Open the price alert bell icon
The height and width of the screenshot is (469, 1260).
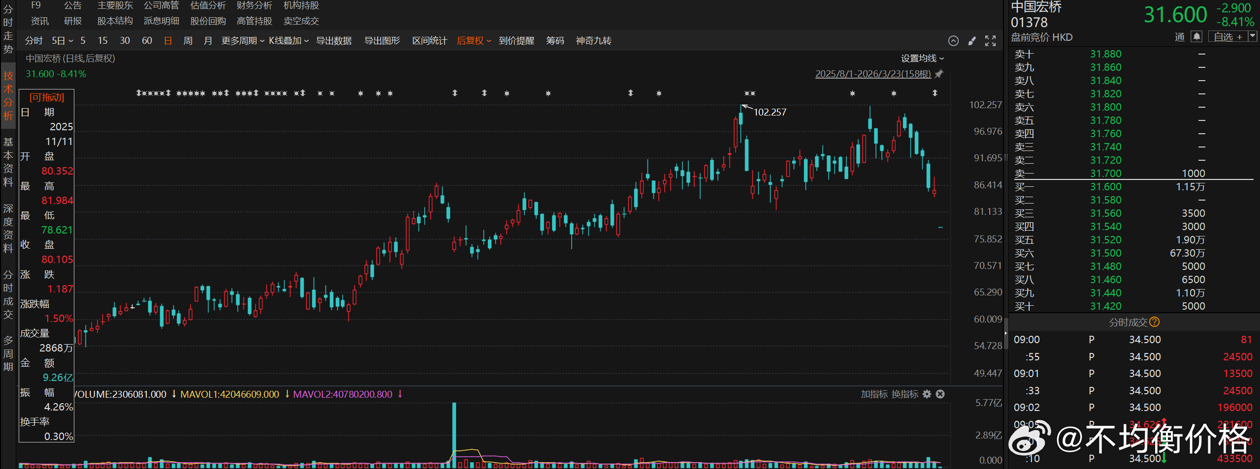pyautogui.click(x=1196, y=37)
